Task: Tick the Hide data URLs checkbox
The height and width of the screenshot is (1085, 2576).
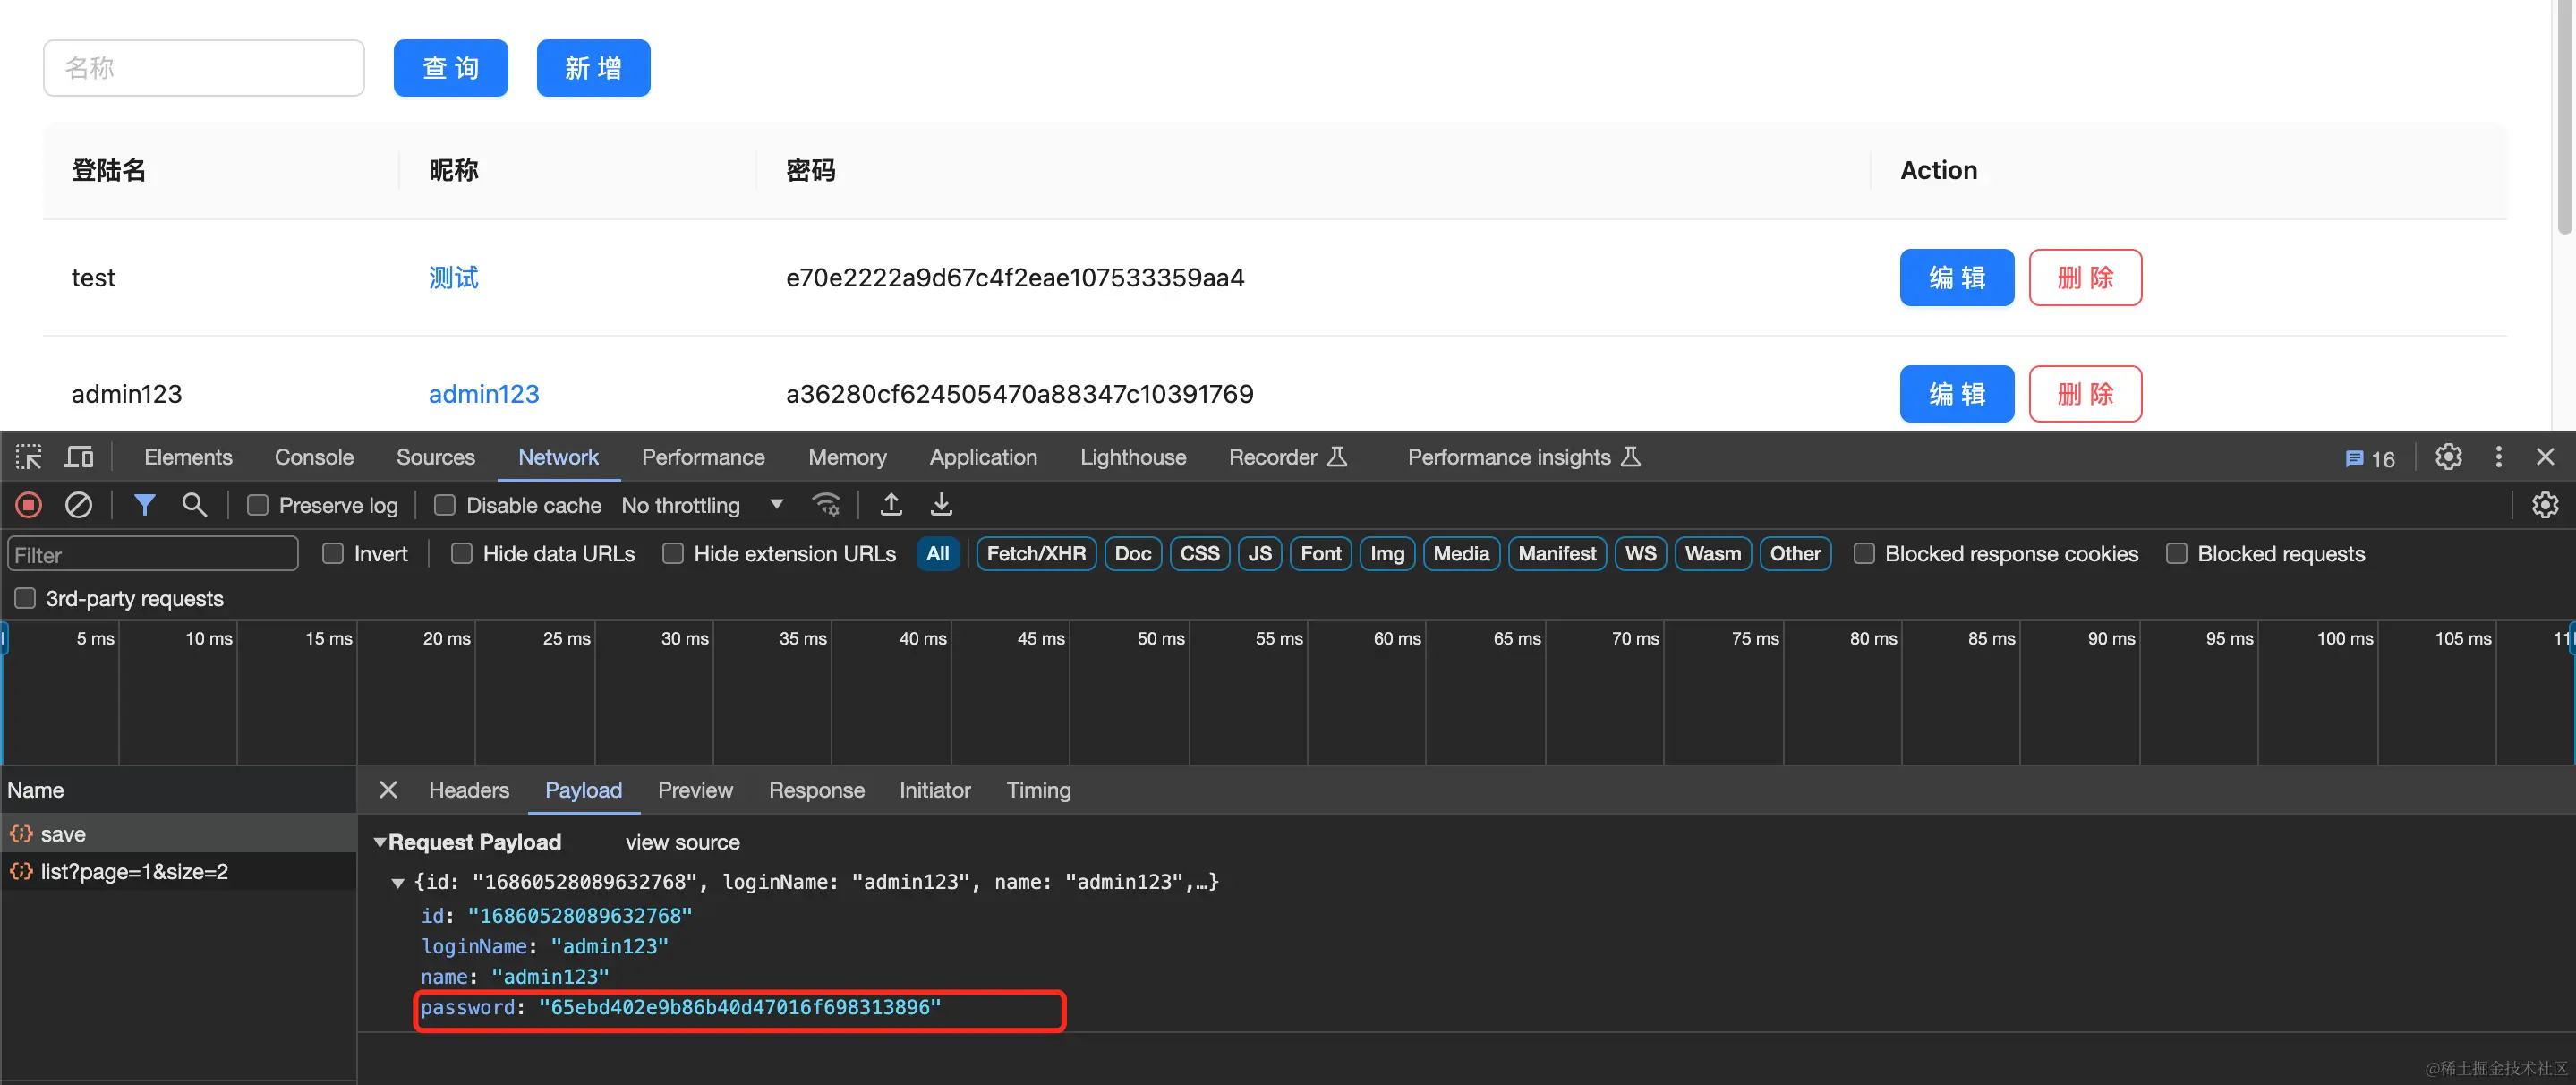Action: tap(461, 553)
